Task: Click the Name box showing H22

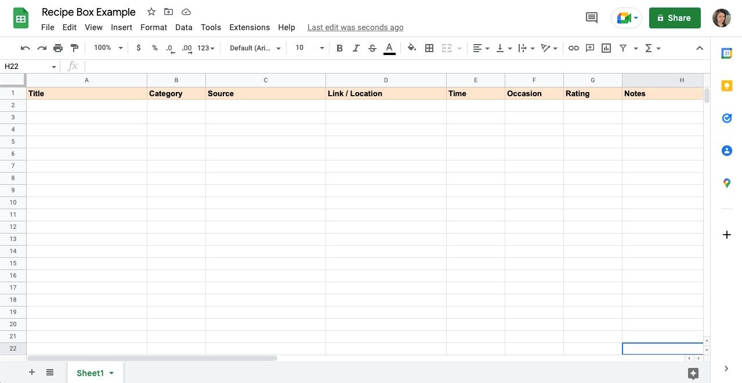Action: [30, 67]
